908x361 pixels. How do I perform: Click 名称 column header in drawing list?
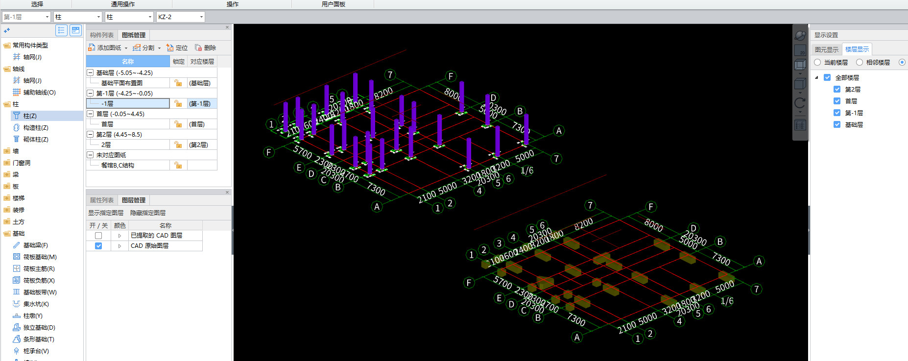128,61
